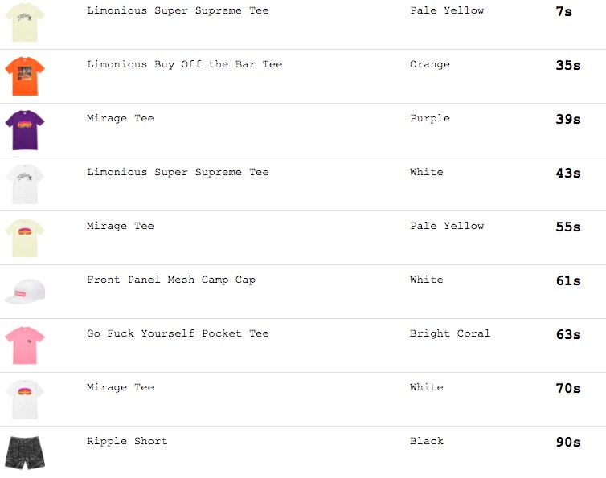Screen dimensions: 606x478
Task: Open the pale yellow Super Supreme Tee thumbnail
Action: pos(25,22)
